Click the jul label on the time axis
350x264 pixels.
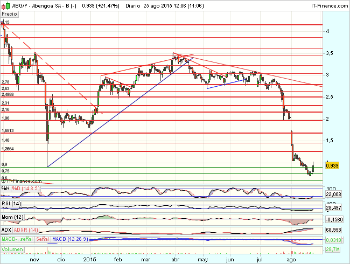[x=259, y=260]
